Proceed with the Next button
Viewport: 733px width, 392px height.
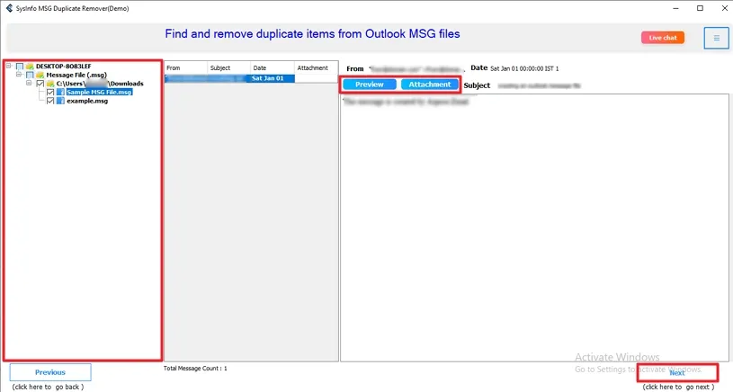tap(677, 372)
